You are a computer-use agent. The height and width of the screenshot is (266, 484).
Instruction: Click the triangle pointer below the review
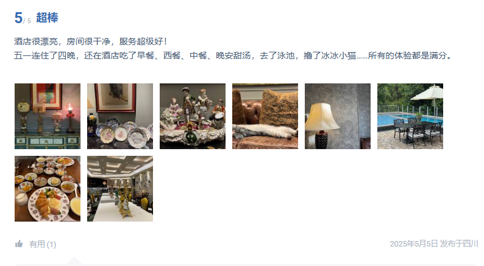coord(74,261)
